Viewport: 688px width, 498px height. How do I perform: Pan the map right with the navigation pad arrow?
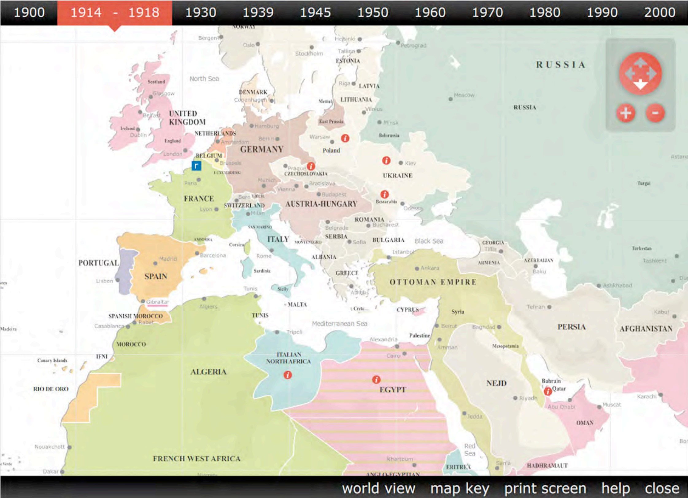[651, 74]
